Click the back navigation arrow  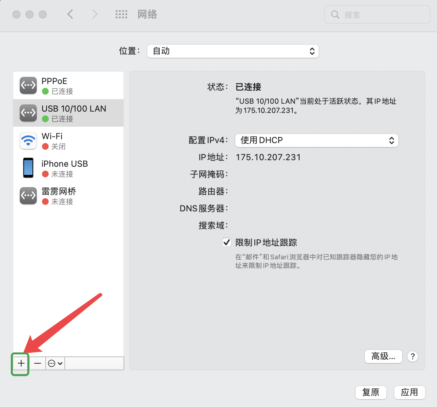click(70, 14)
